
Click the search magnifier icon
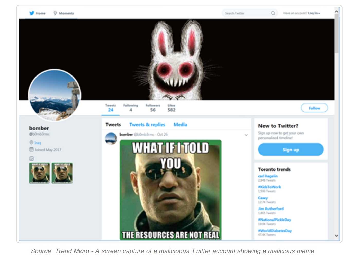273,13
